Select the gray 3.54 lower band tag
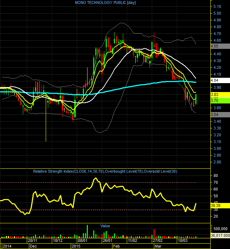The image size is (230, 249). (220, 115)
